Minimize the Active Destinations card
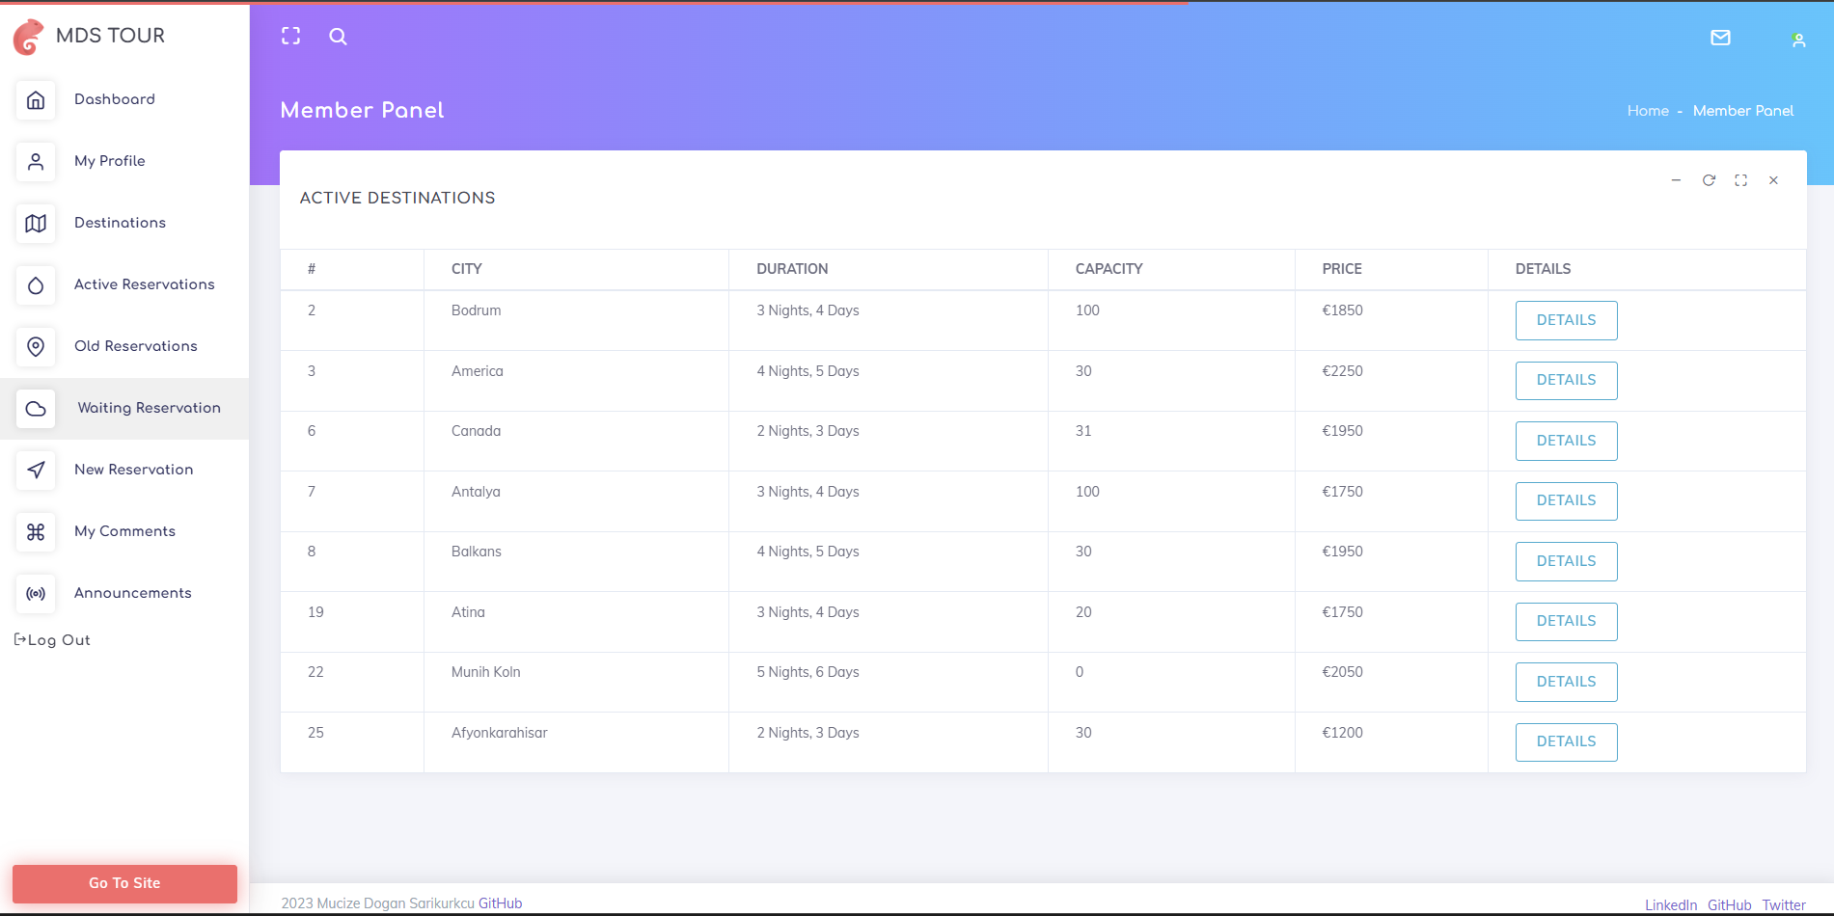 pyautogui.click(x=1676, y=180)
